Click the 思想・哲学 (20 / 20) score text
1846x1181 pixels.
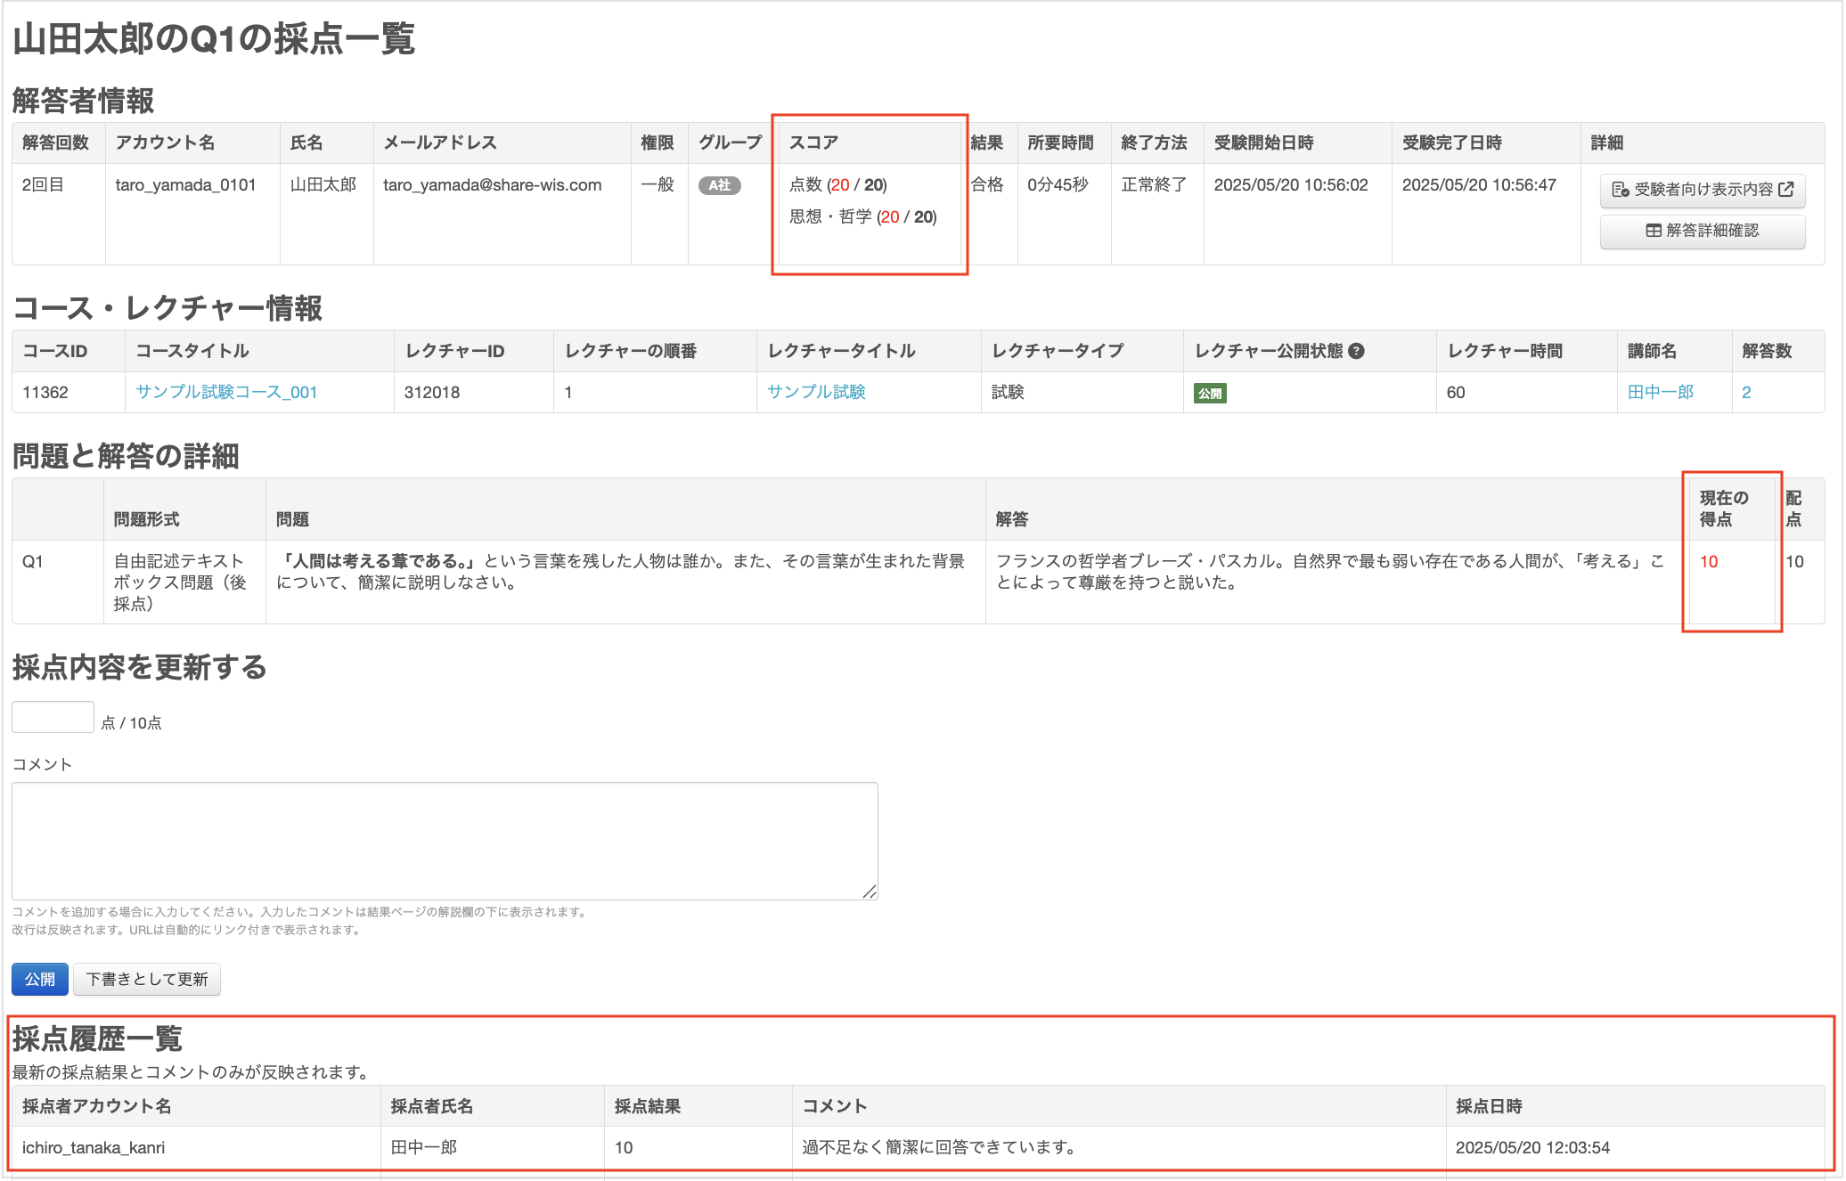click(863, 217)
